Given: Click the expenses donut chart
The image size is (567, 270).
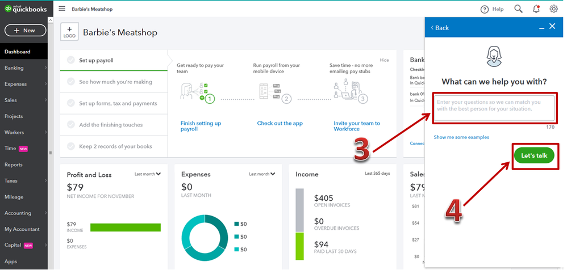Looking at the screenshot, I should tap(205, 238).
